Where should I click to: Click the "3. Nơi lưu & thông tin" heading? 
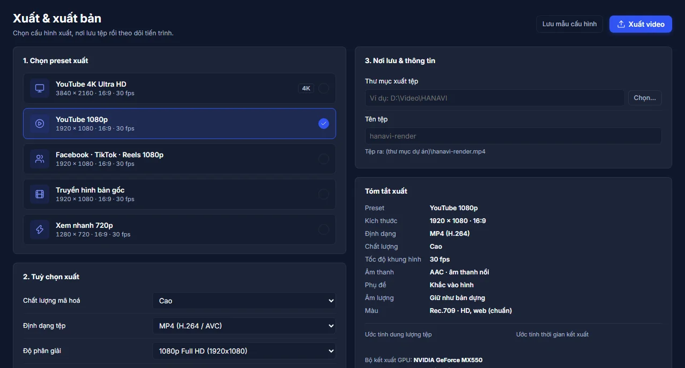tap(400, 60)
